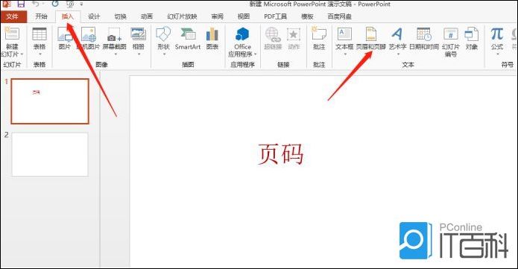
Task: Select slide 2 thumbnail
Action: click(x=50, y=154)
